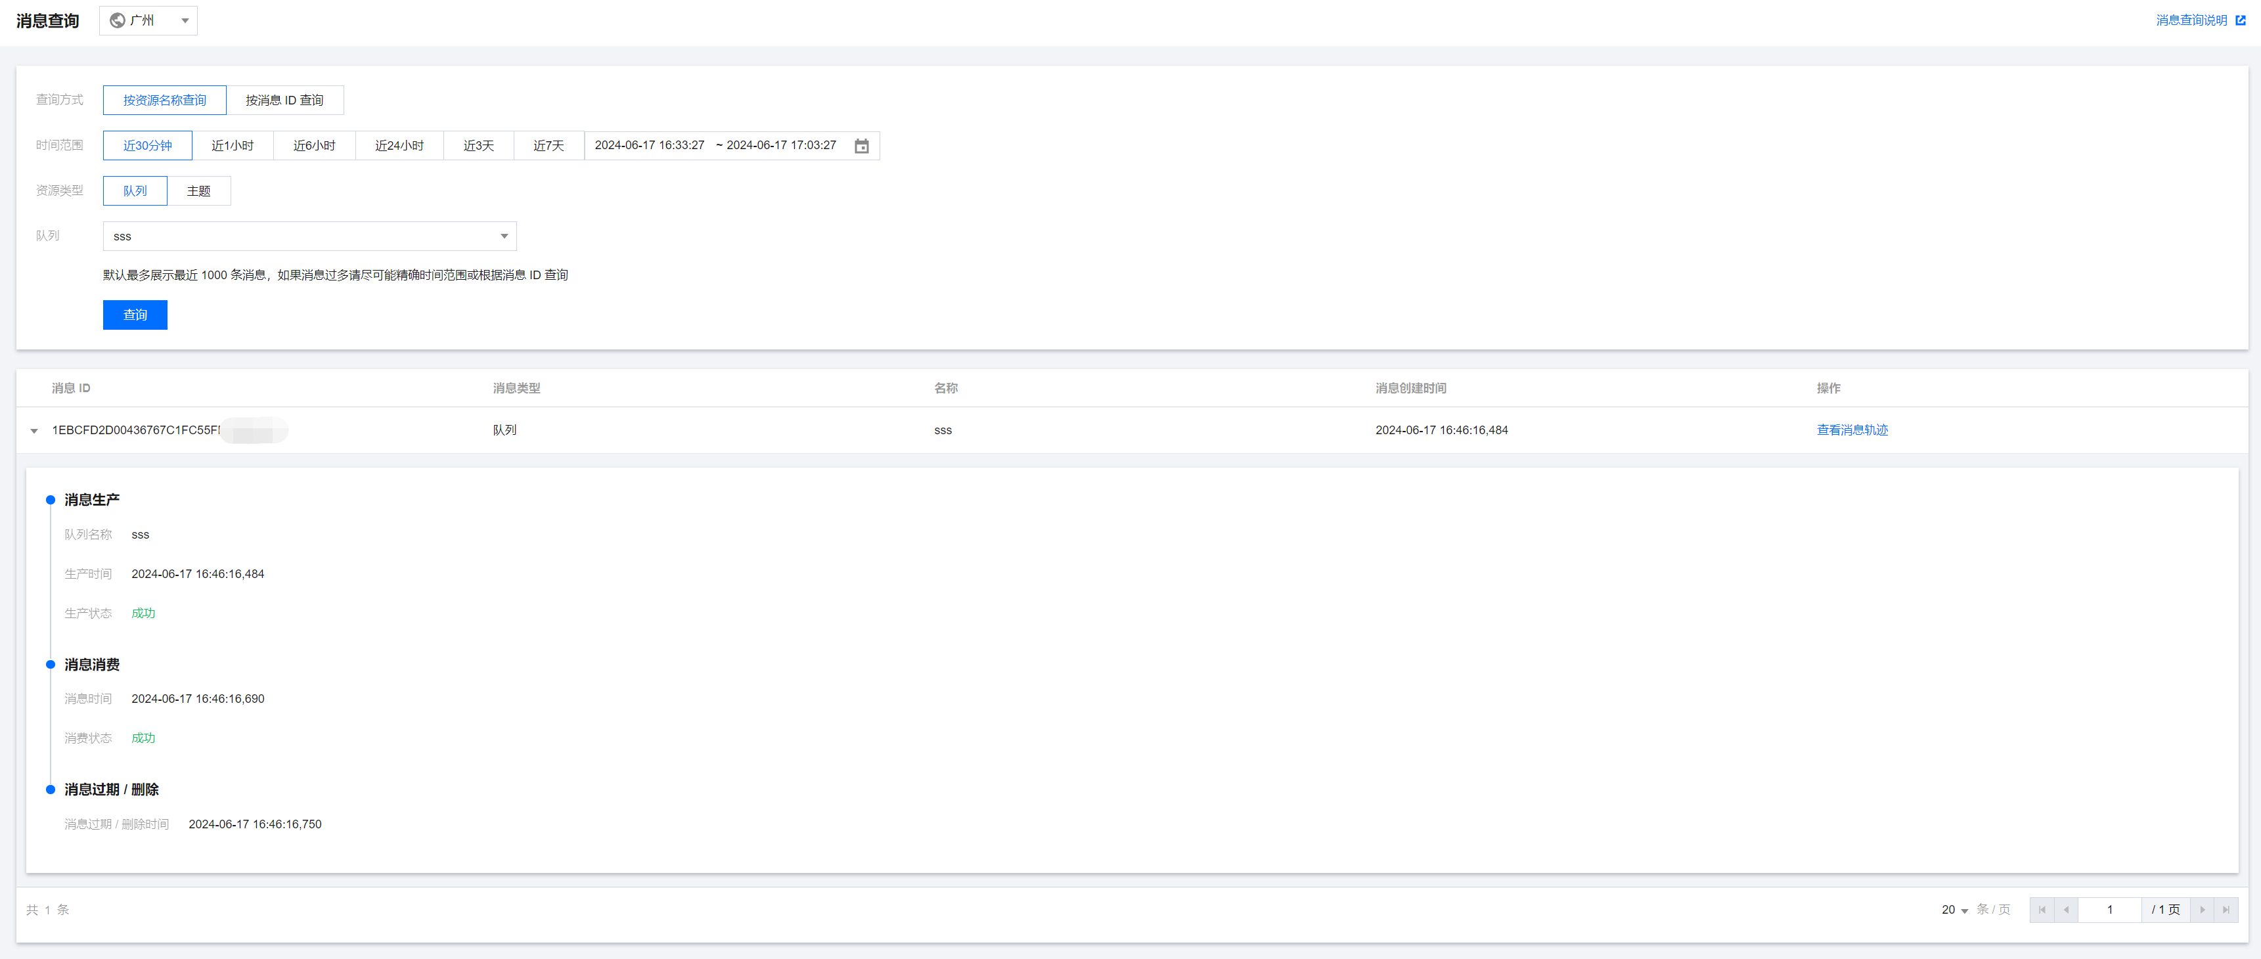Image resolution: width=2261 pixels, height=959 pixels.
Task: Click the globe icon next to 广州
Action: click(x=117, y=20)
